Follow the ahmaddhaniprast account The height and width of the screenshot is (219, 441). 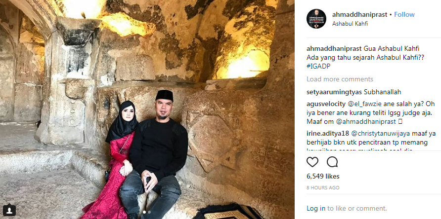coord(404,15)
